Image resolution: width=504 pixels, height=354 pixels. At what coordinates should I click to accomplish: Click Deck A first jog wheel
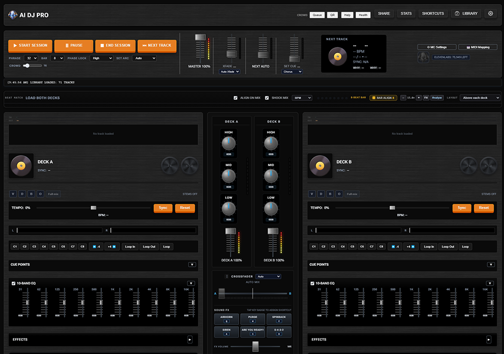tap(170, 165)
